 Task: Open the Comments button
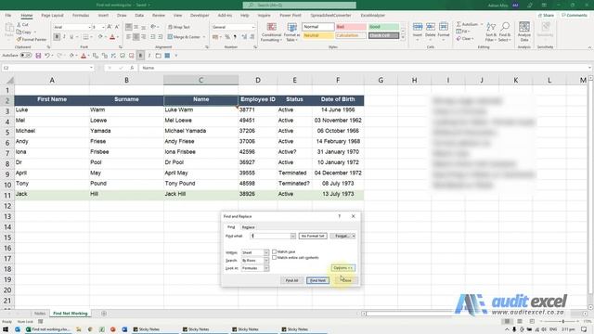[x=575, y=16]
